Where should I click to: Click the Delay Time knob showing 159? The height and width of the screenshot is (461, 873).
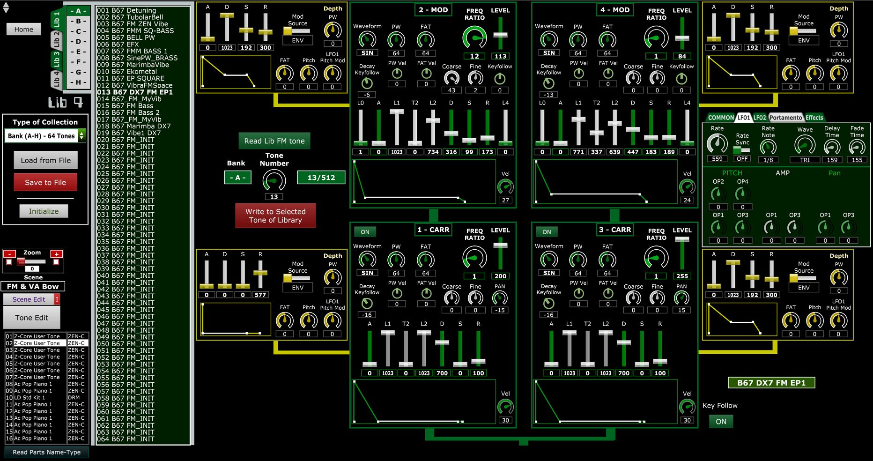pos(832,148)
